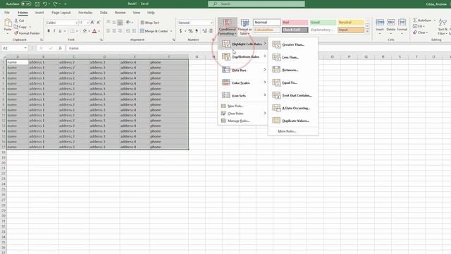The image size is (451, 254).
Task: Click New Rule option
Action: click(243, 106)
